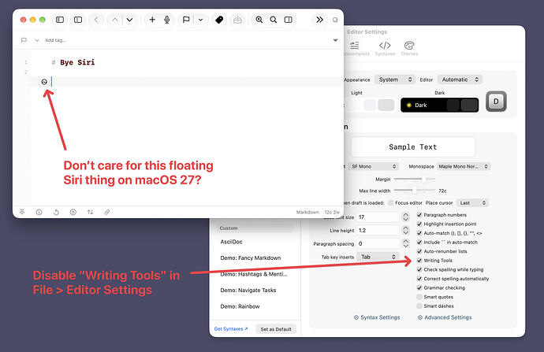Toggle the draft list sidebar icon
This screenshot has width=544, height=352.
pos(60,20)
